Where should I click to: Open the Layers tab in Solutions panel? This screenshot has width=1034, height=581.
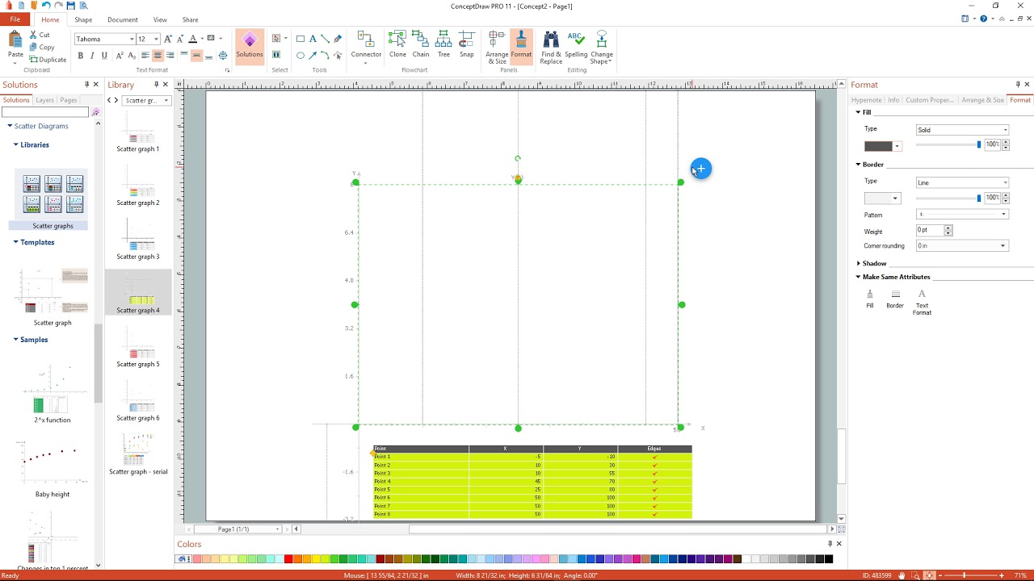44,100
